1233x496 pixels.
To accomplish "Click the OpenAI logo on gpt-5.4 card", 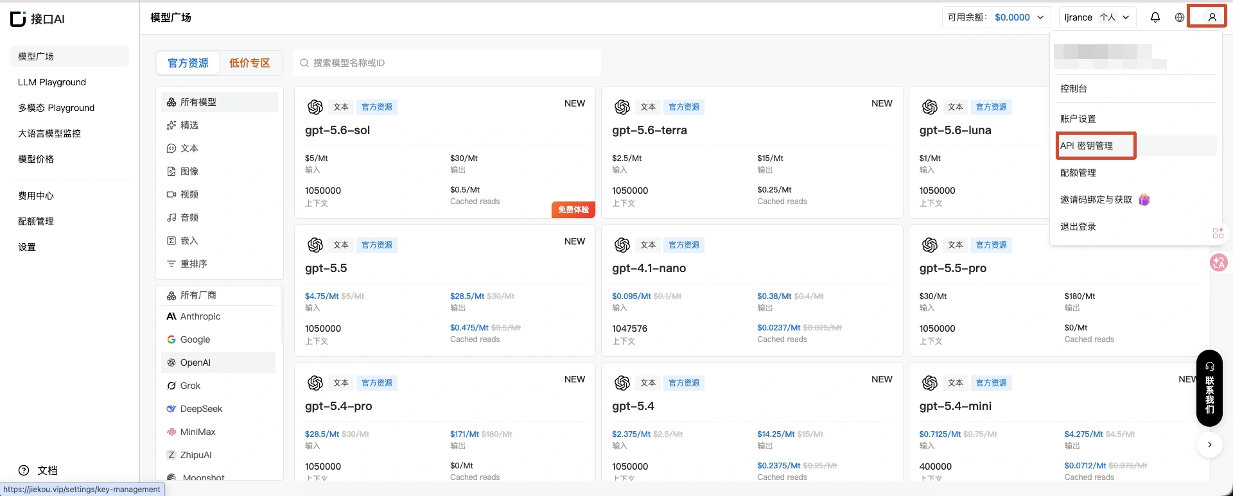I will tap(622, 383).
